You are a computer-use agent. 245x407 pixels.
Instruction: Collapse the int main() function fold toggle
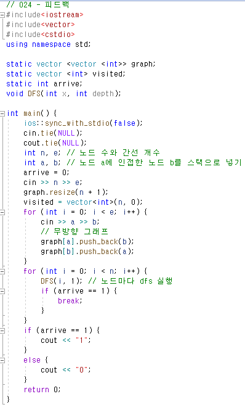pyautogui.click(x=2, y=113)
